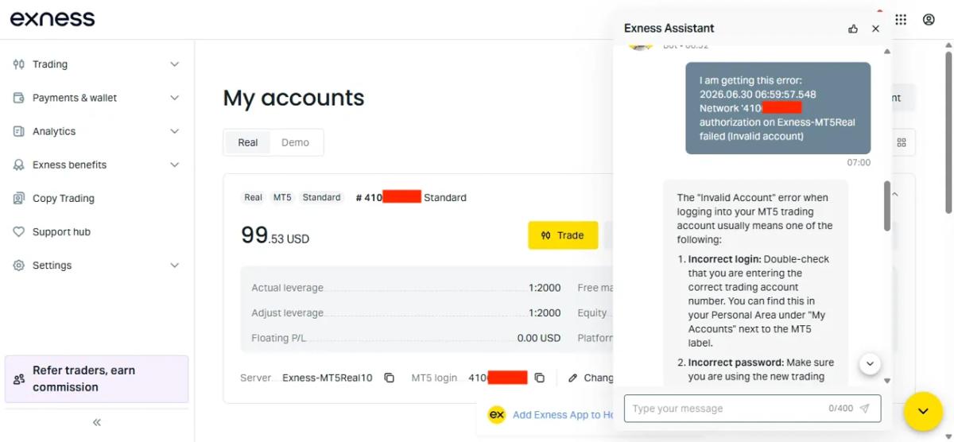Screen dimensions: 954x442
Task: Click the Payments & wallet icon
Action: [19, 98]
